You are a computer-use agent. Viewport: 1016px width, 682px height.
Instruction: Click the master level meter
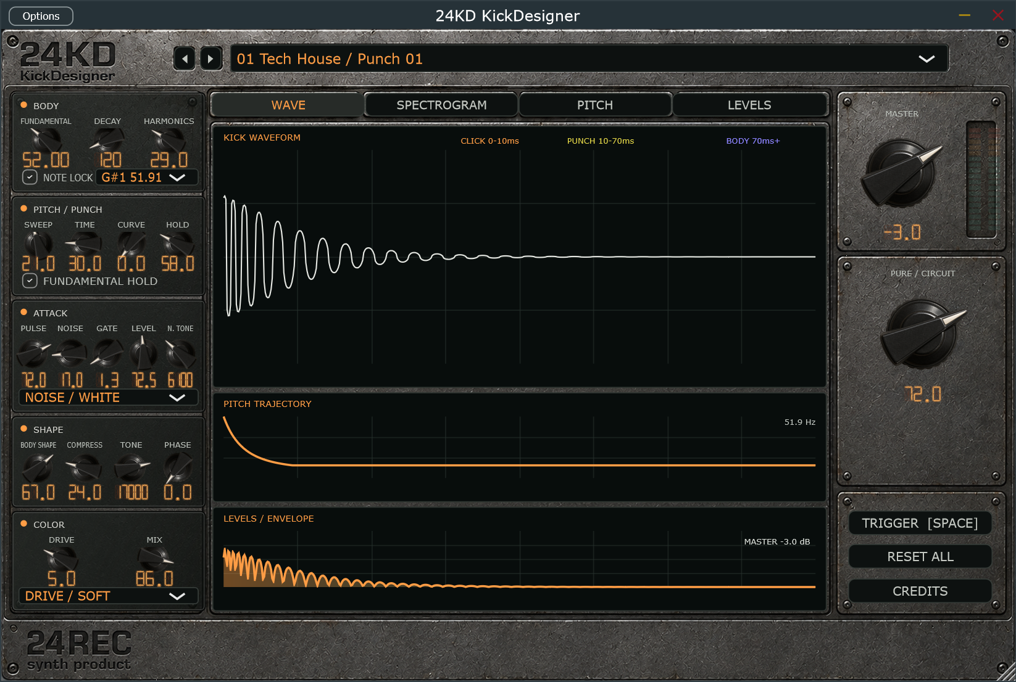[981, 179]
